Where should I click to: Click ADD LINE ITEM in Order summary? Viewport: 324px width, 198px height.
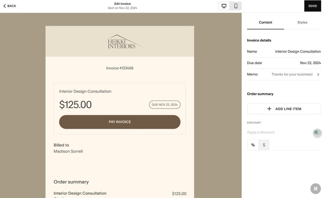[x=284, y=109]
